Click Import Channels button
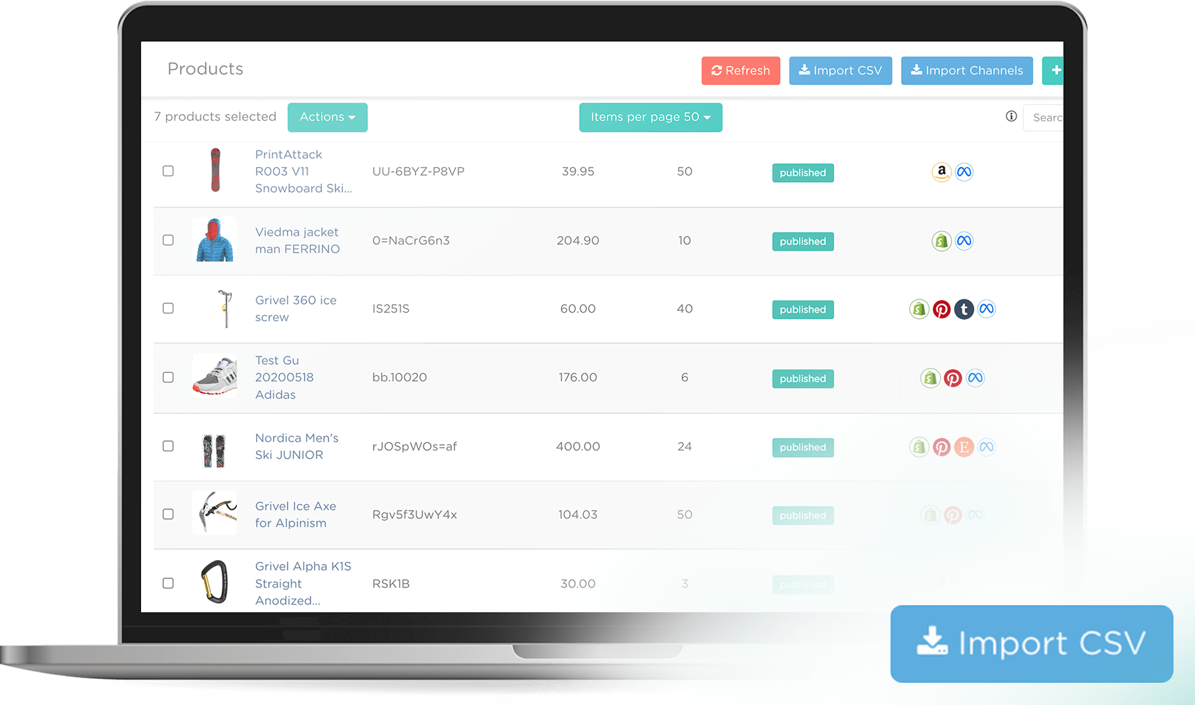 tap(966, 70)
